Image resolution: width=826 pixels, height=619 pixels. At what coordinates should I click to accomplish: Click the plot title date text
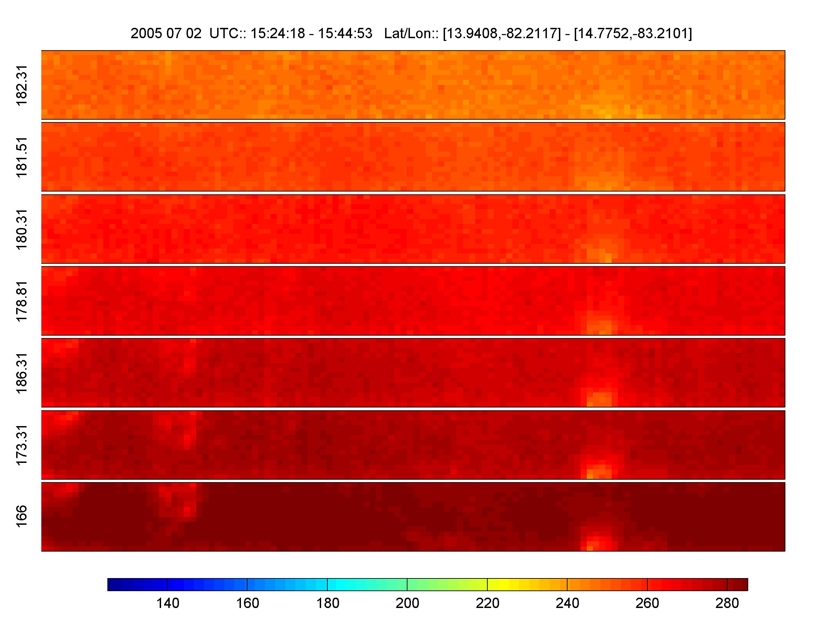pyautogui.click(x=166, y=34)
